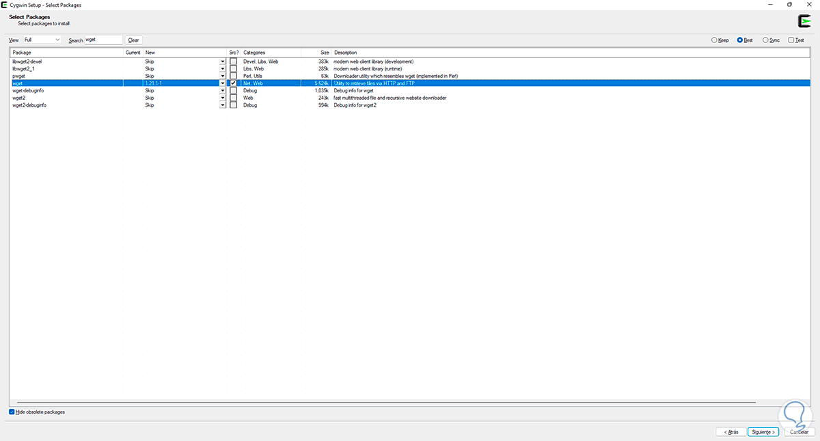
Task: Click Skip value for pwget
Action: (150, 76)
